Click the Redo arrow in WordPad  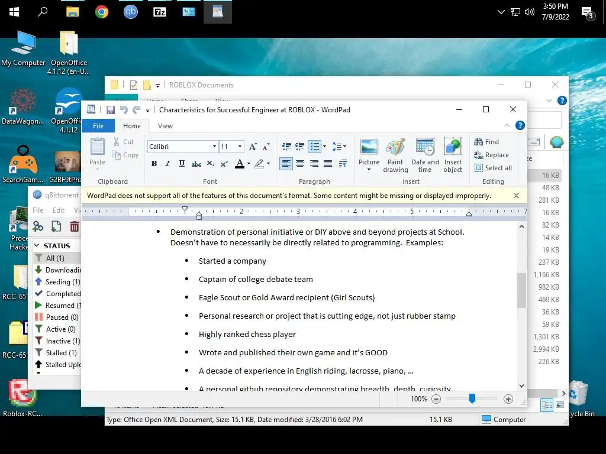(x=137, y=110)
